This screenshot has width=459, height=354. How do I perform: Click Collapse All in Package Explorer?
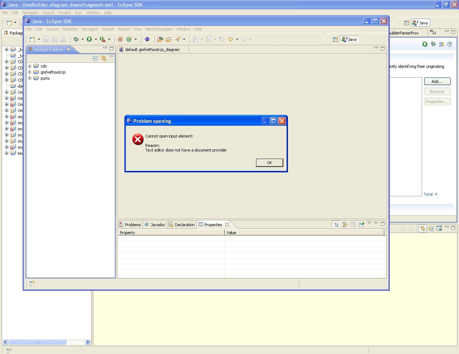tap(95, 58)
